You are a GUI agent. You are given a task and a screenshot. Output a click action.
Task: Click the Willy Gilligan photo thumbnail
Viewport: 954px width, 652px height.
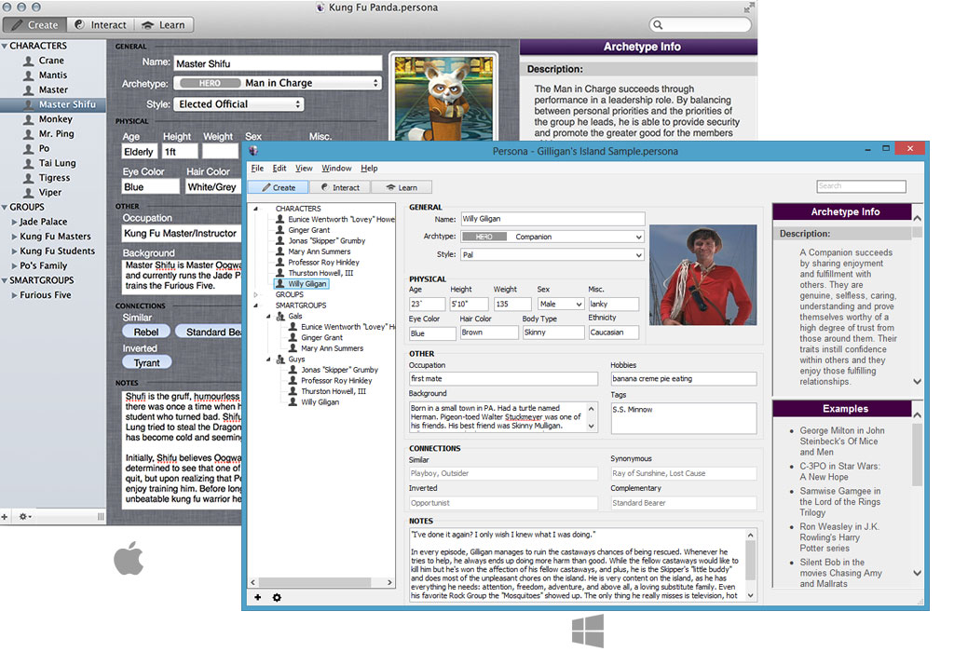click(703, 275)
